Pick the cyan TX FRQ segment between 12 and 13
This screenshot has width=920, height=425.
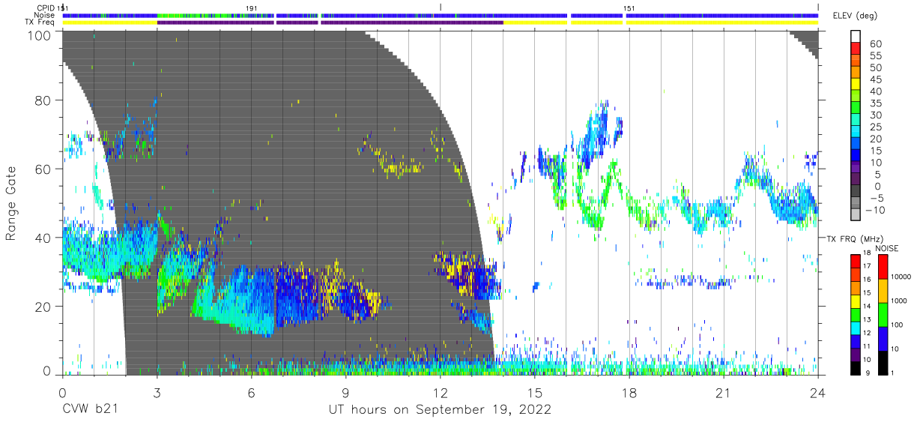pos(855,327)
